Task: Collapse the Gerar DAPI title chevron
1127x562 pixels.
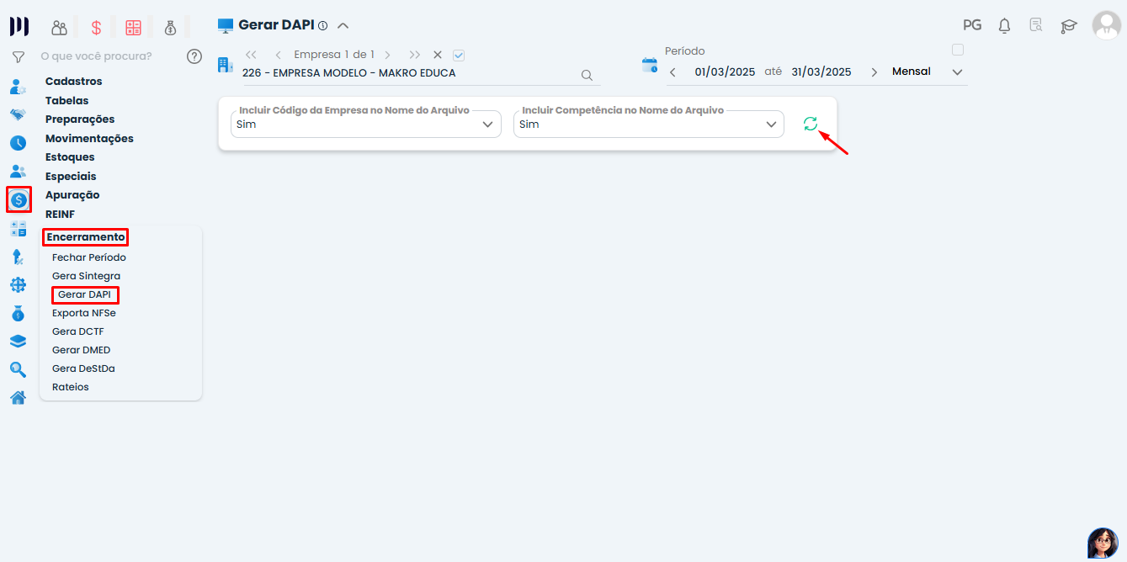Action: 343,25
